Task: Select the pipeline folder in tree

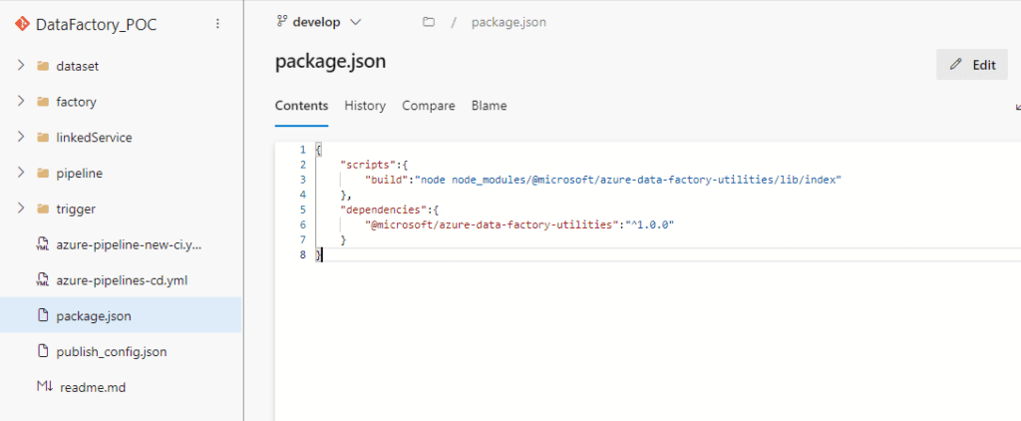Action: (121, 174)
